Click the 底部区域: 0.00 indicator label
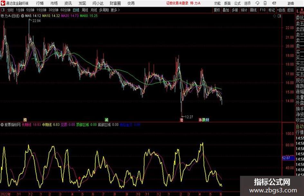 (108, 125)
